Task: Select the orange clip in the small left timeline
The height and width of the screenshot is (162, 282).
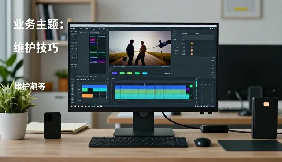Action: pos(87,96)
